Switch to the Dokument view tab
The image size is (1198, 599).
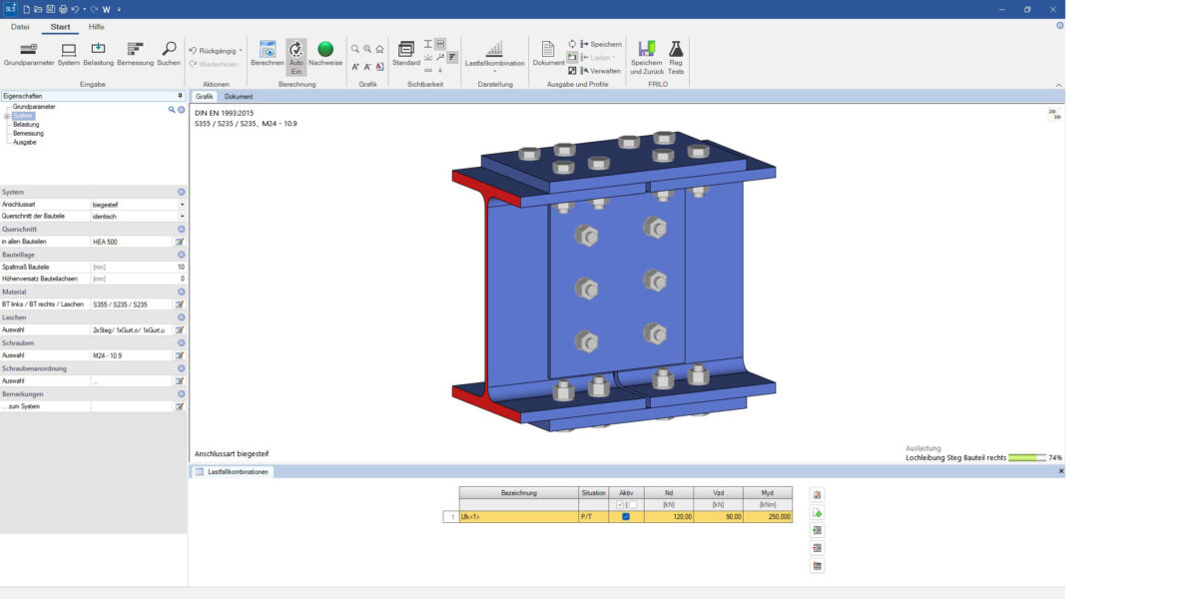tap(239, 97)
